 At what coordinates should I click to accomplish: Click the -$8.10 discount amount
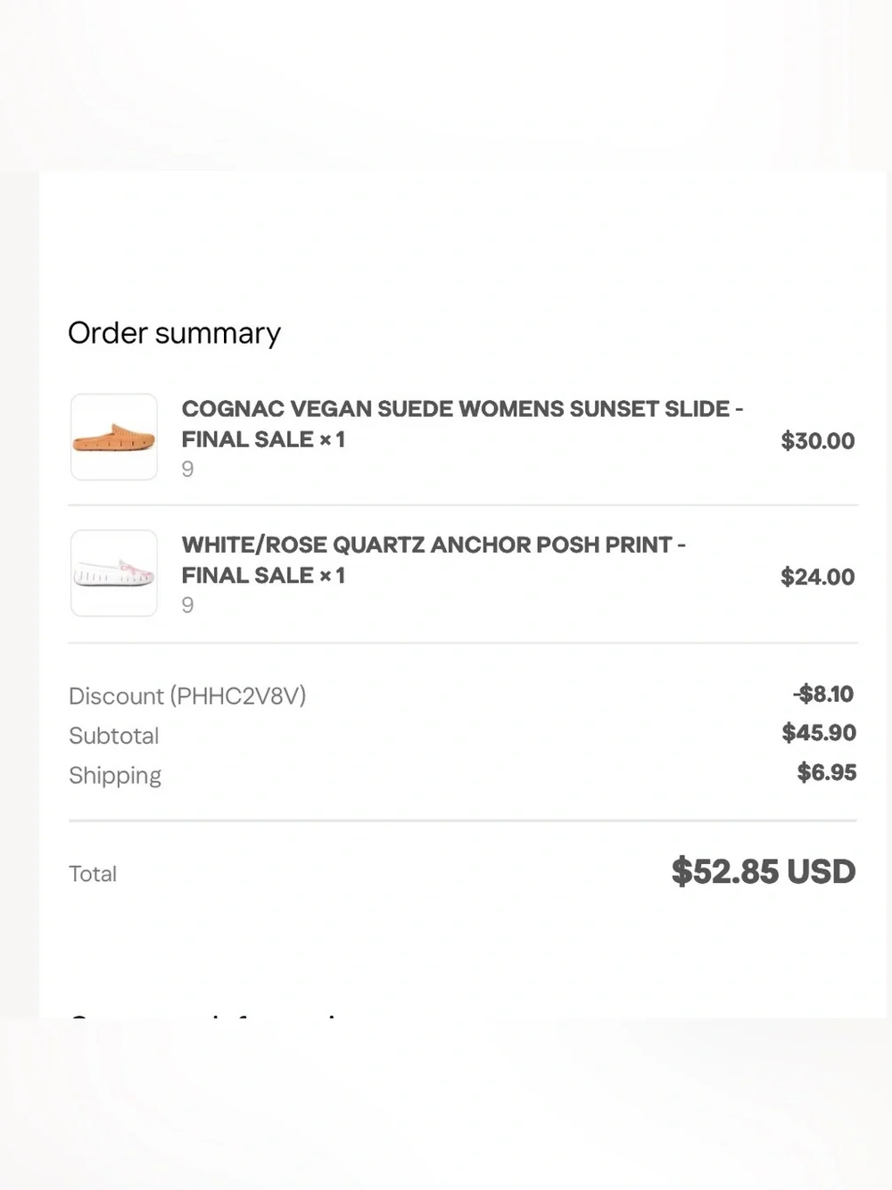pos(823,694)
